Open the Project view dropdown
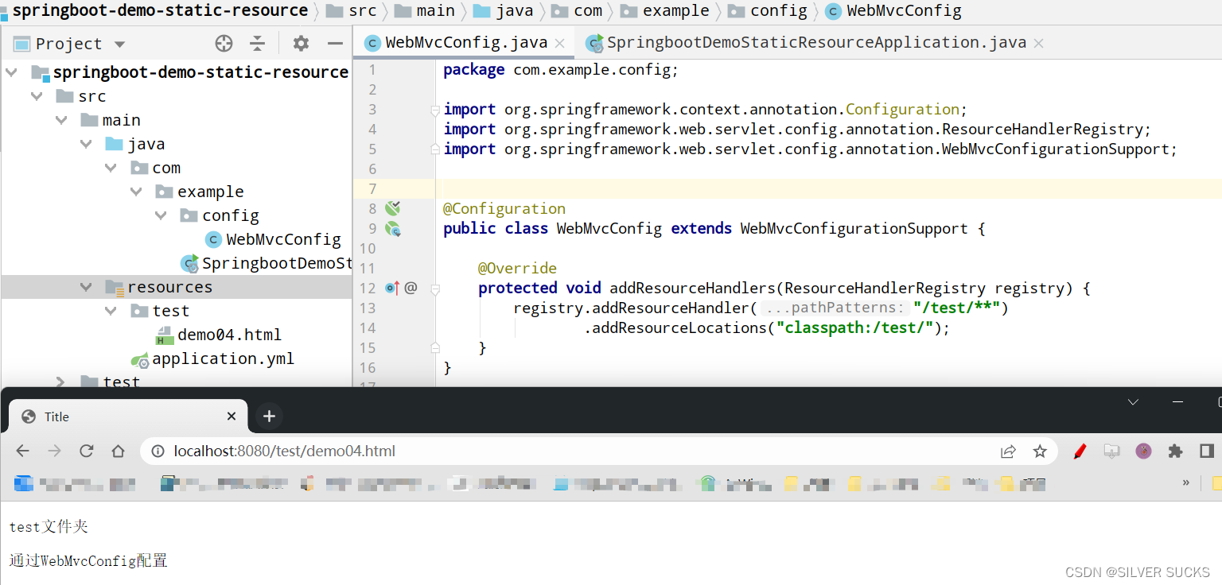Screen dimensions: 1222x585 click(120, 45)
